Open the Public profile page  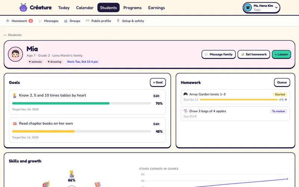(x=98, y=21)
